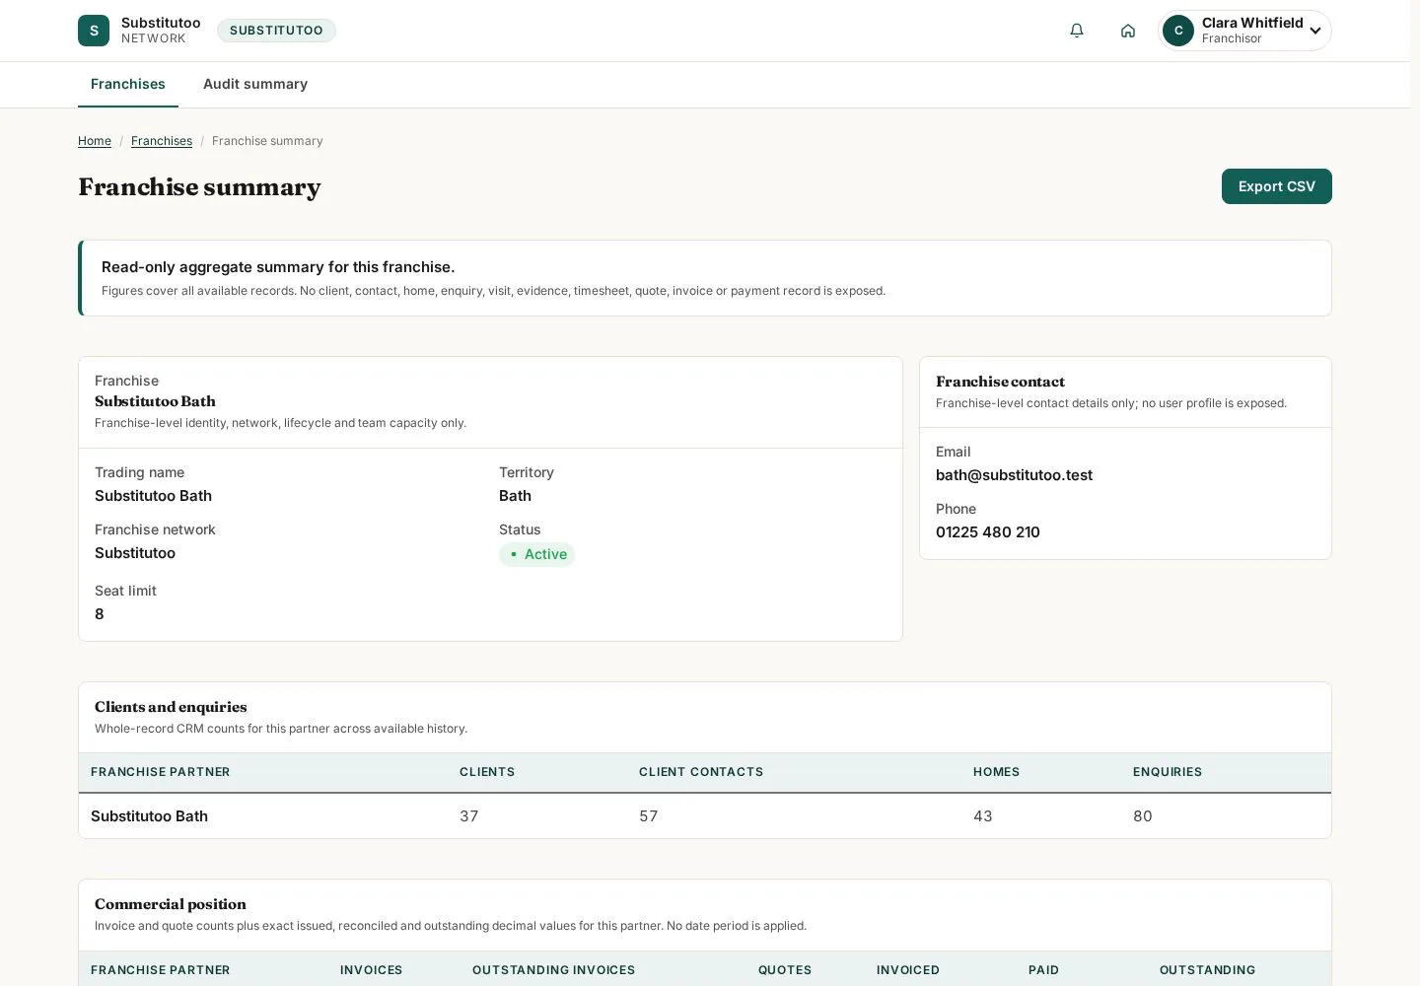Click the Franchise network value Substitutoo

[135, 553]
